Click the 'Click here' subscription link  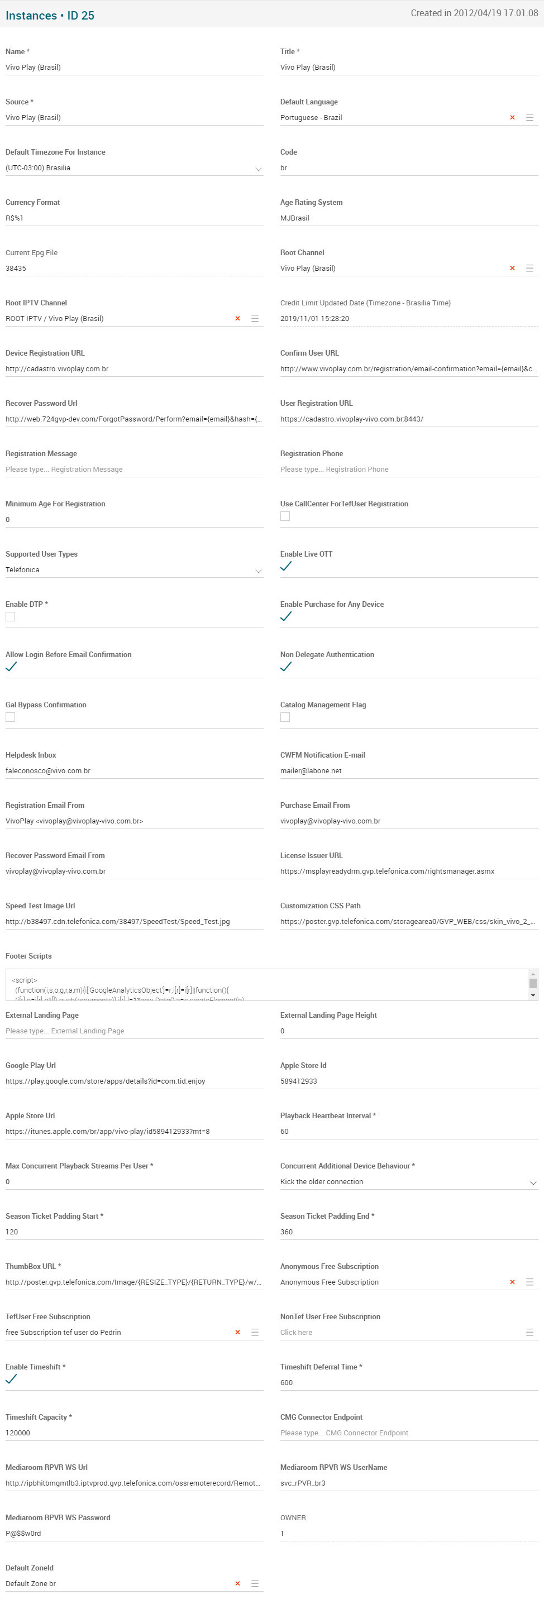coord(297,1332)
